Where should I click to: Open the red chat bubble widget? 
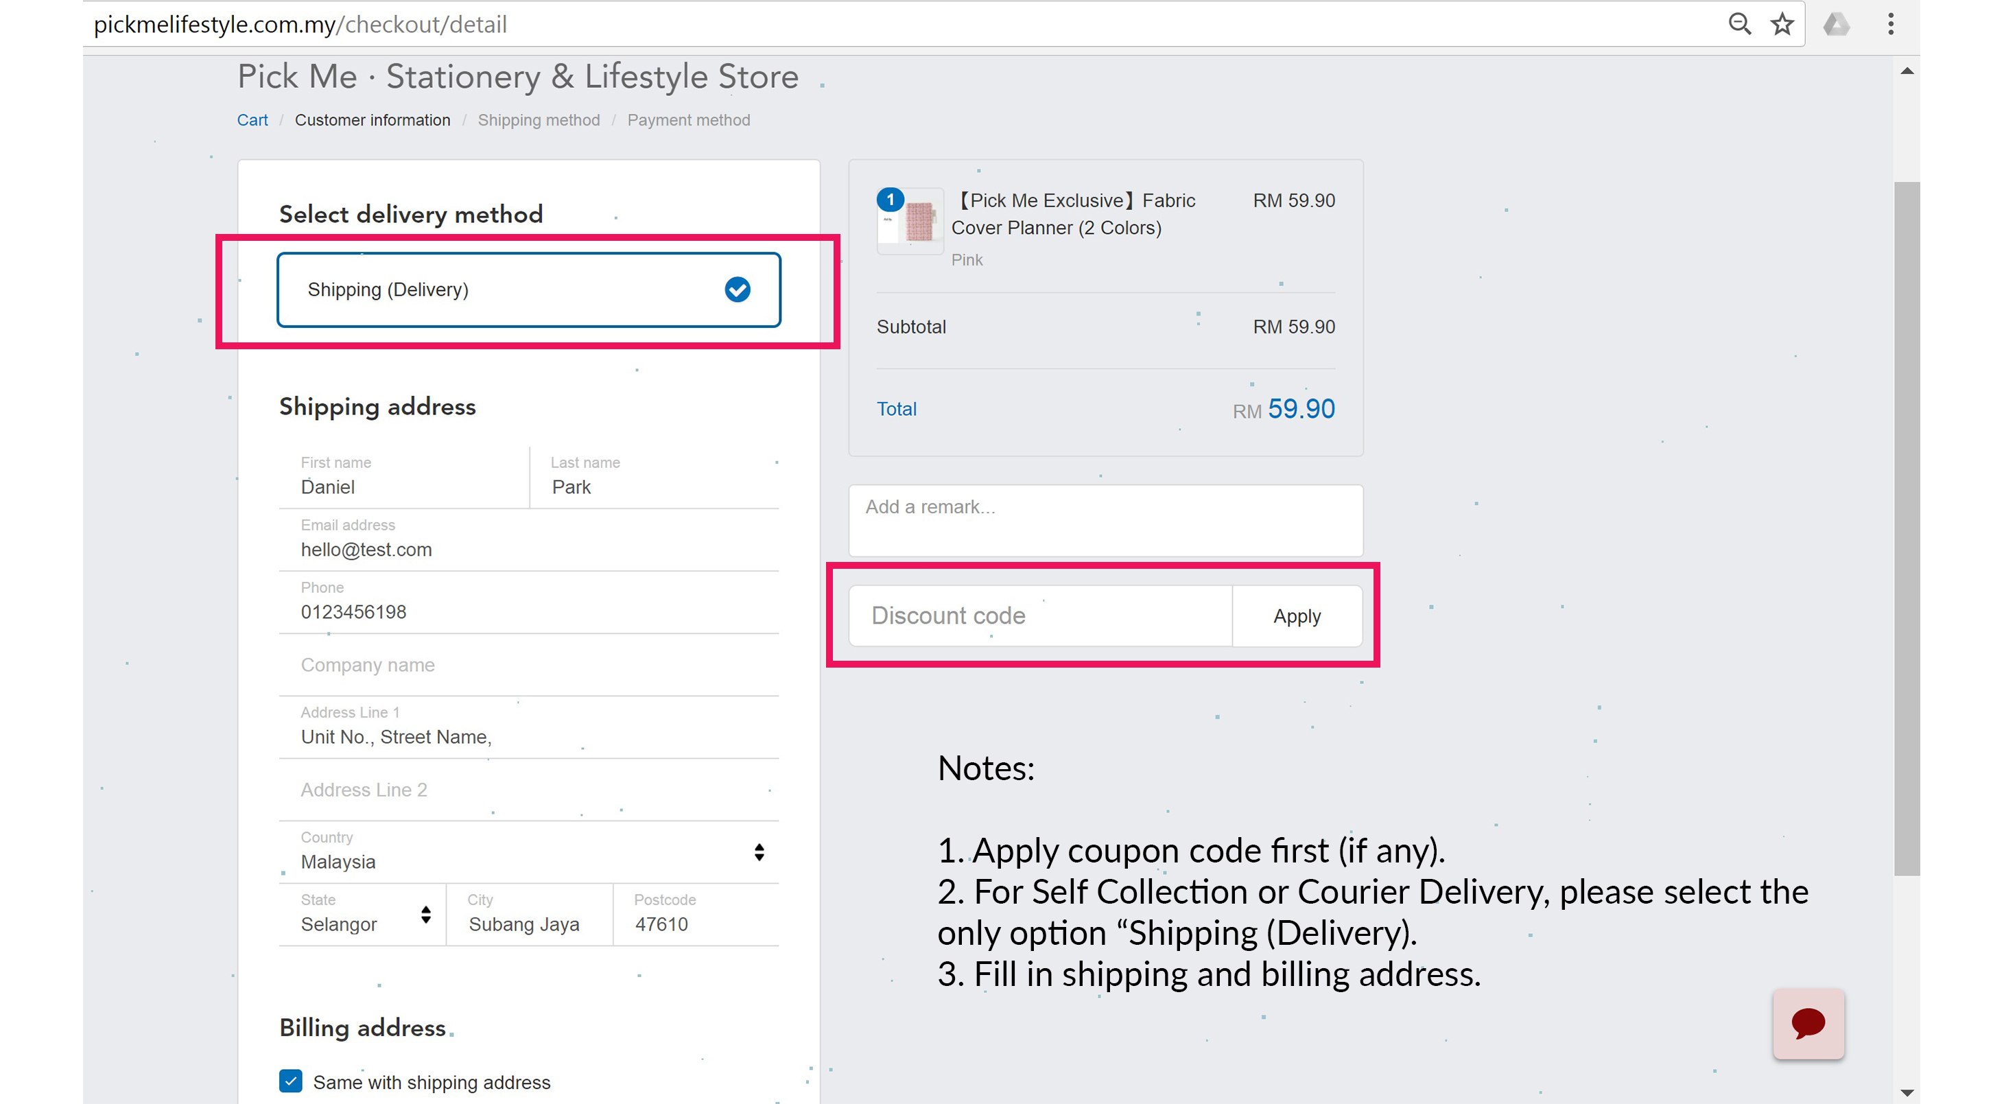(1808, 1023)
